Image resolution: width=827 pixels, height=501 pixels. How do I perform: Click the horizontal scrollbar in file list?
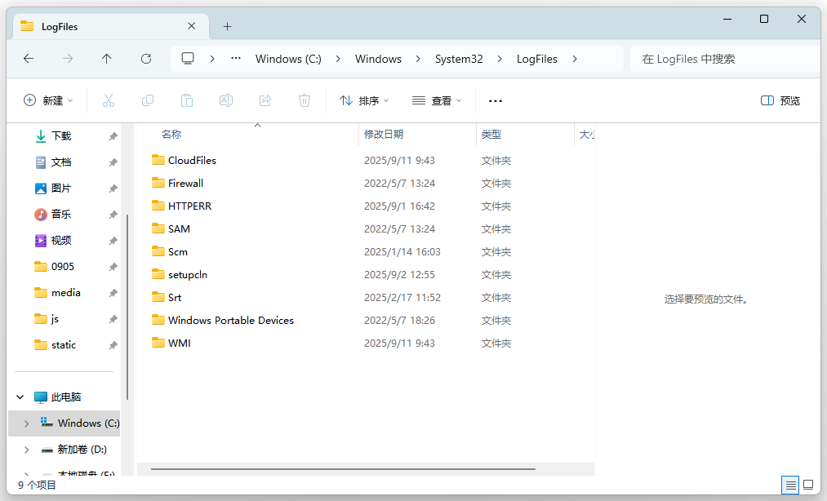[343, 468]
